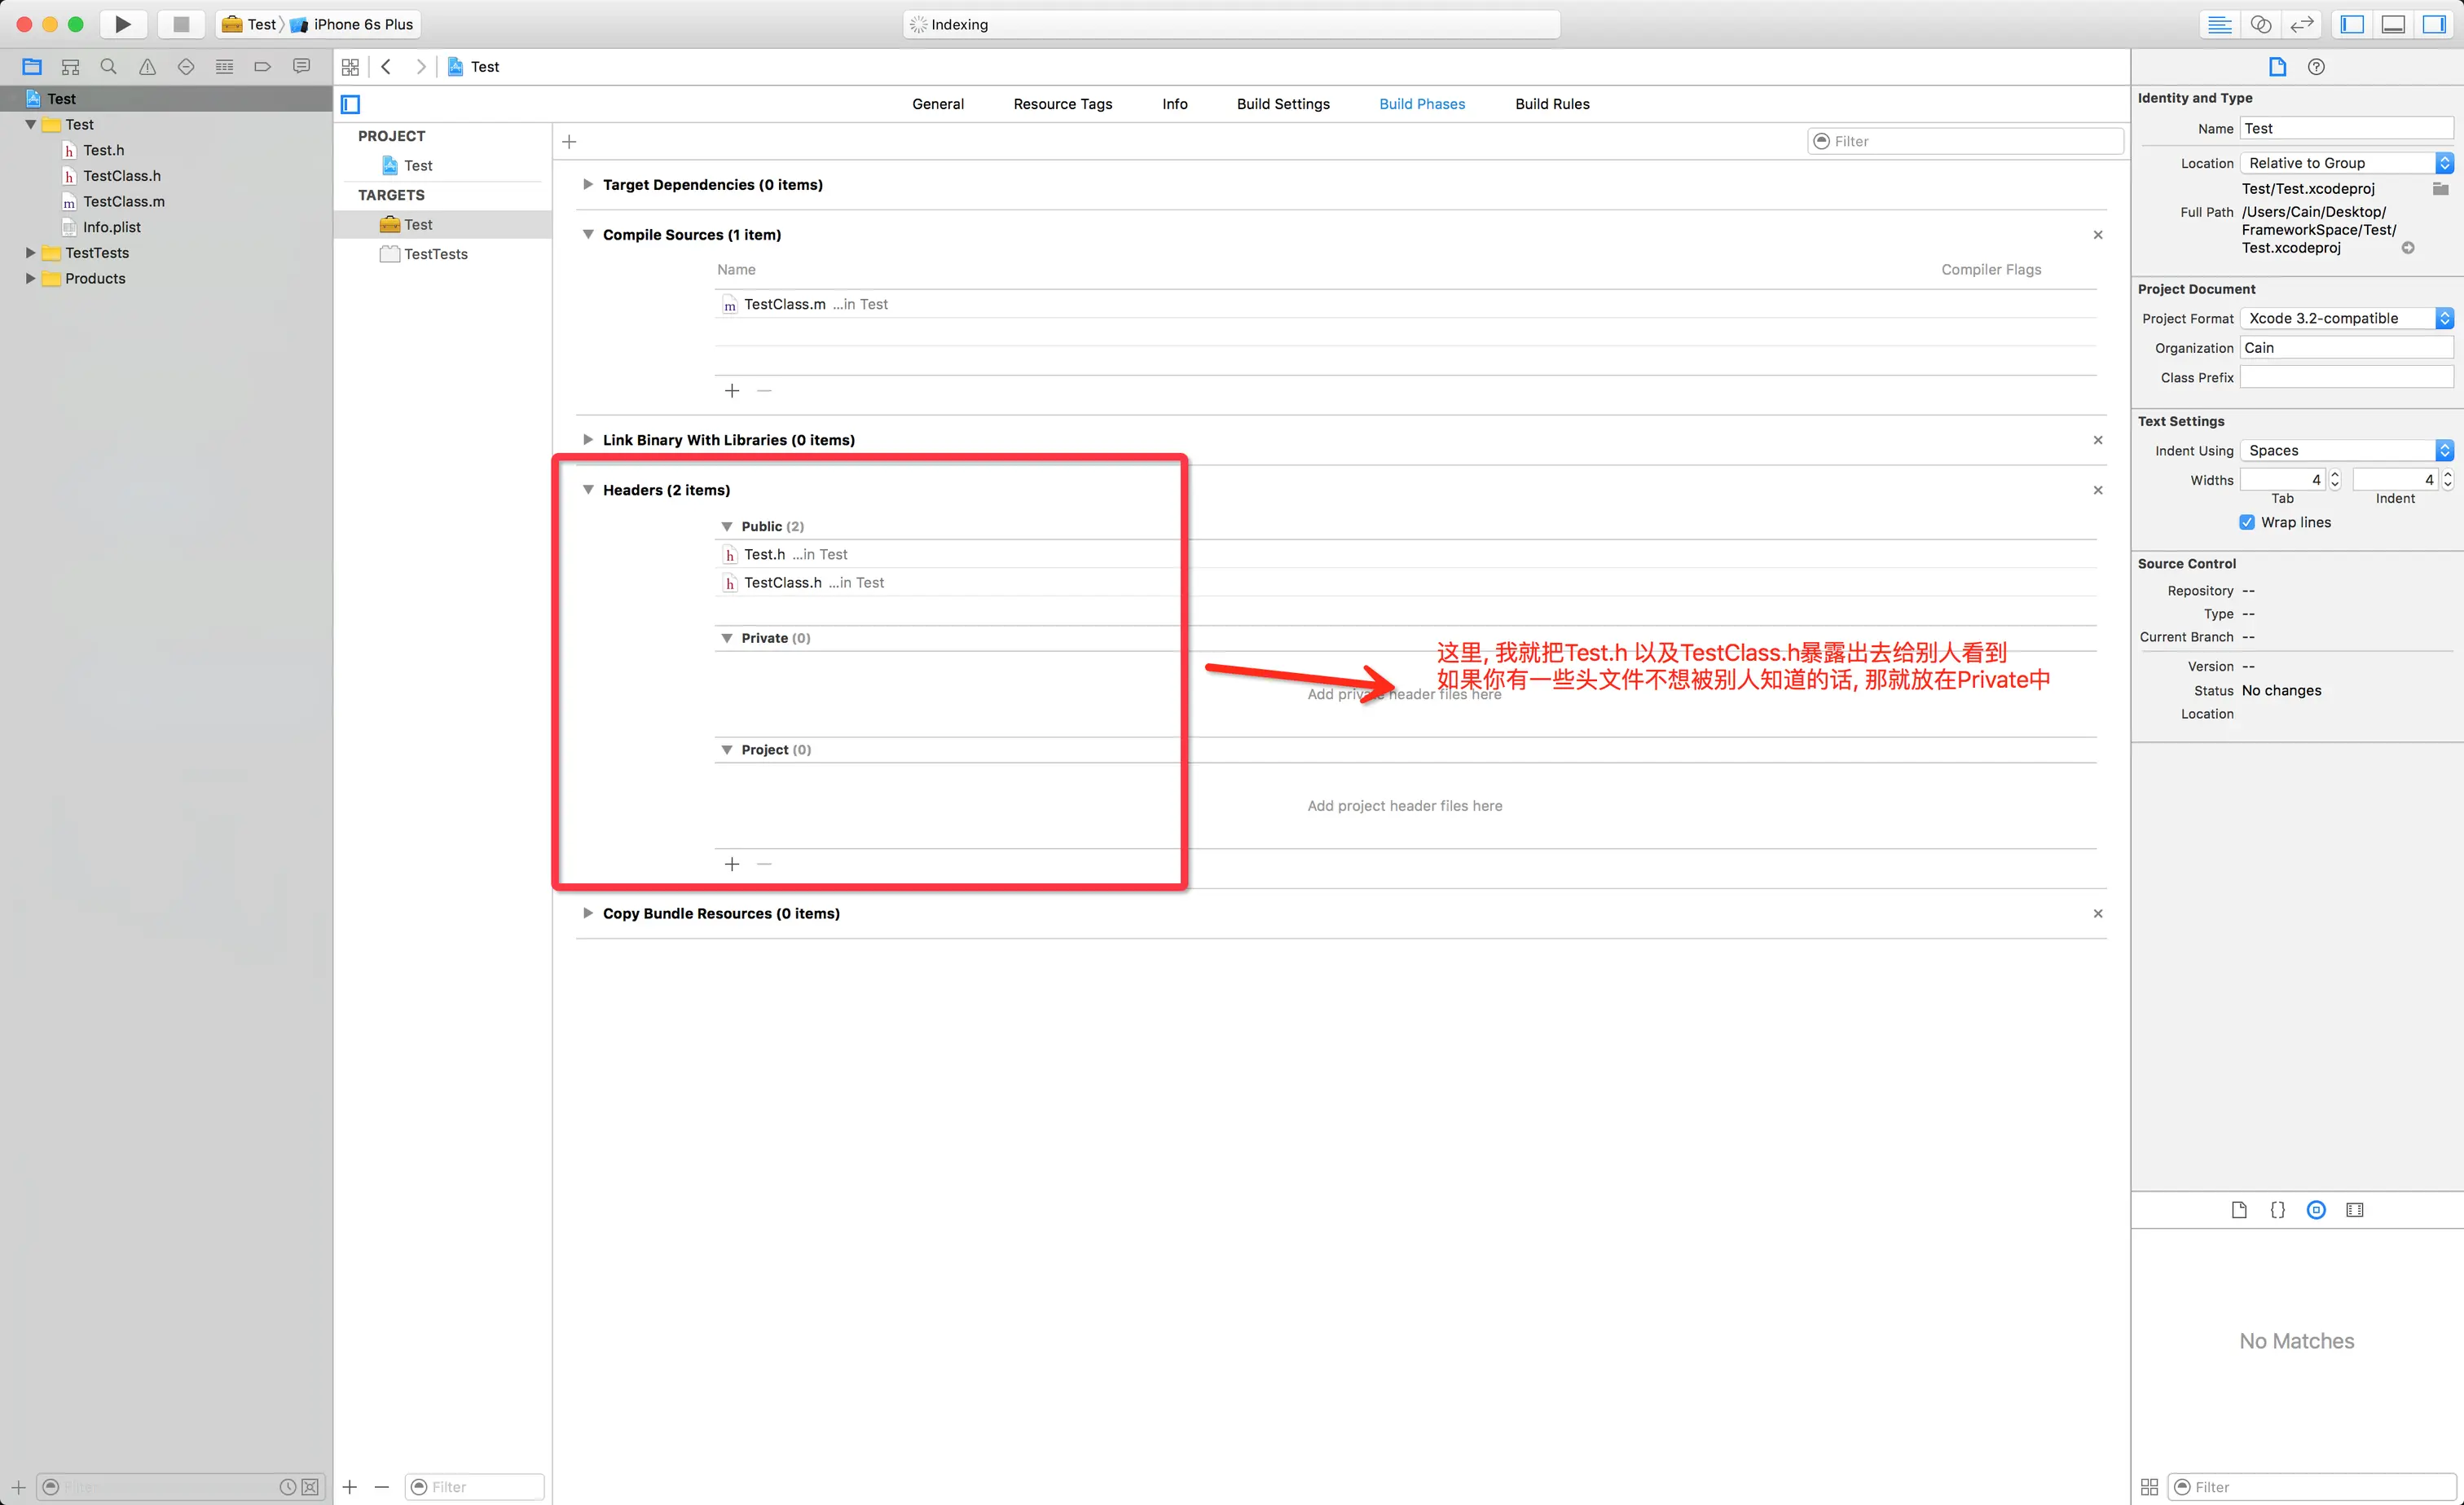Open the Quick Help inspector
Viewport: 2464px width, 1505px height.
tap(2316, 67)
